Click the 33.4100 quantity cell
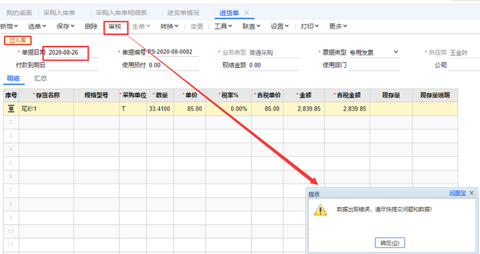 coord(160,109)
